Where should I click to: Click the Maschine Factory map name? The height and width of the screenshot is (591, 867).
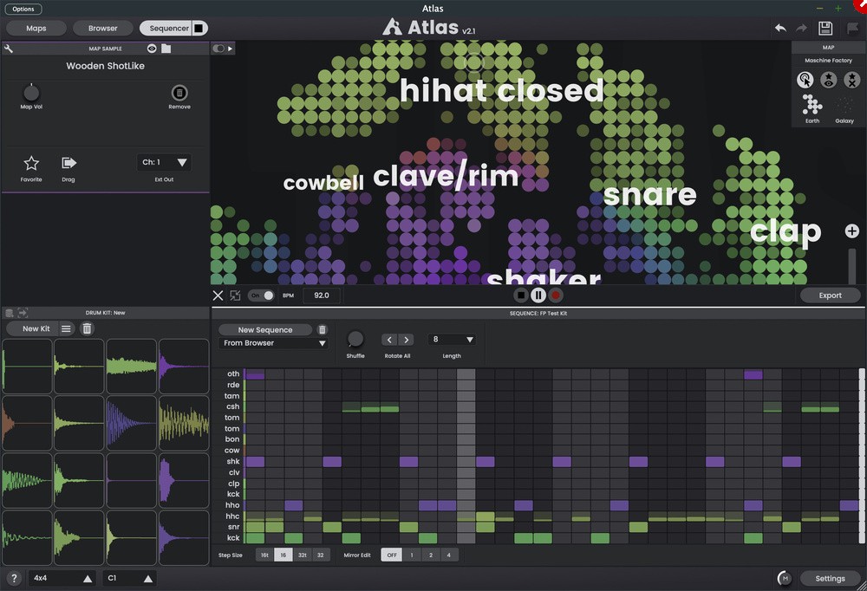click(828, 61)
